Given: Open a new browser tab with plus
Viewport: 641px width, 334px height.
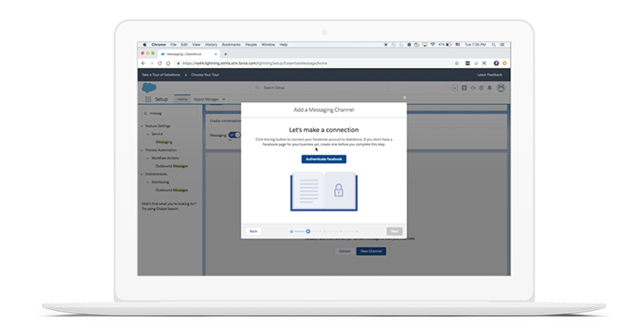Looking at the screenshot, I should (226, 54).
